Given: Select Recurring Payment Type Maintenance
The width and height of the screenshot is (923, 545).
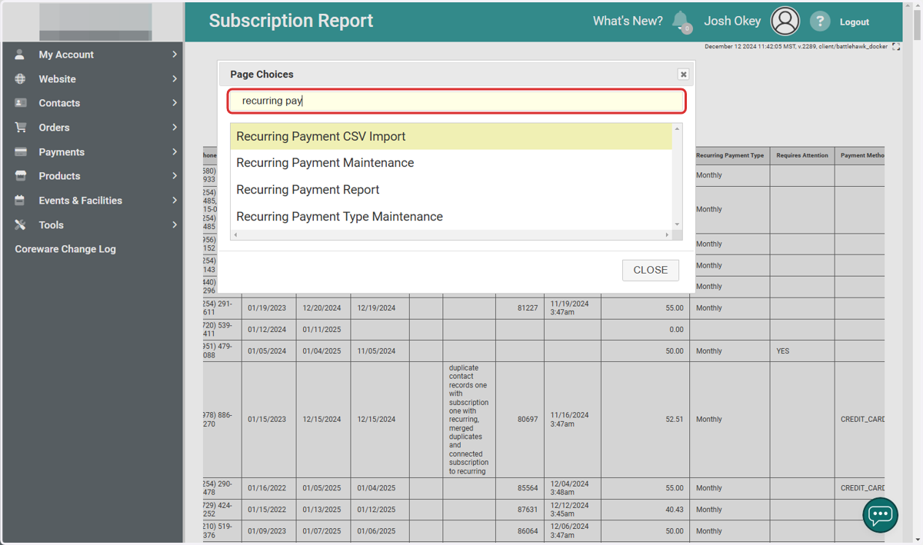Looking at the screenshot, I should coord(452,217).
